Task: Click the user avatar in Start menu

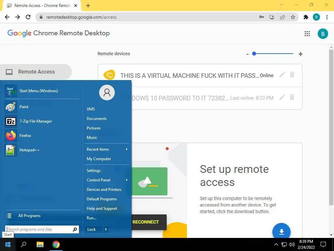Action: 107,92
